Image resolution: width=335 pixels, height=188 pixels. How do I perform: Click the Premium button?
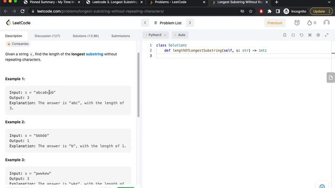[275, 23]
